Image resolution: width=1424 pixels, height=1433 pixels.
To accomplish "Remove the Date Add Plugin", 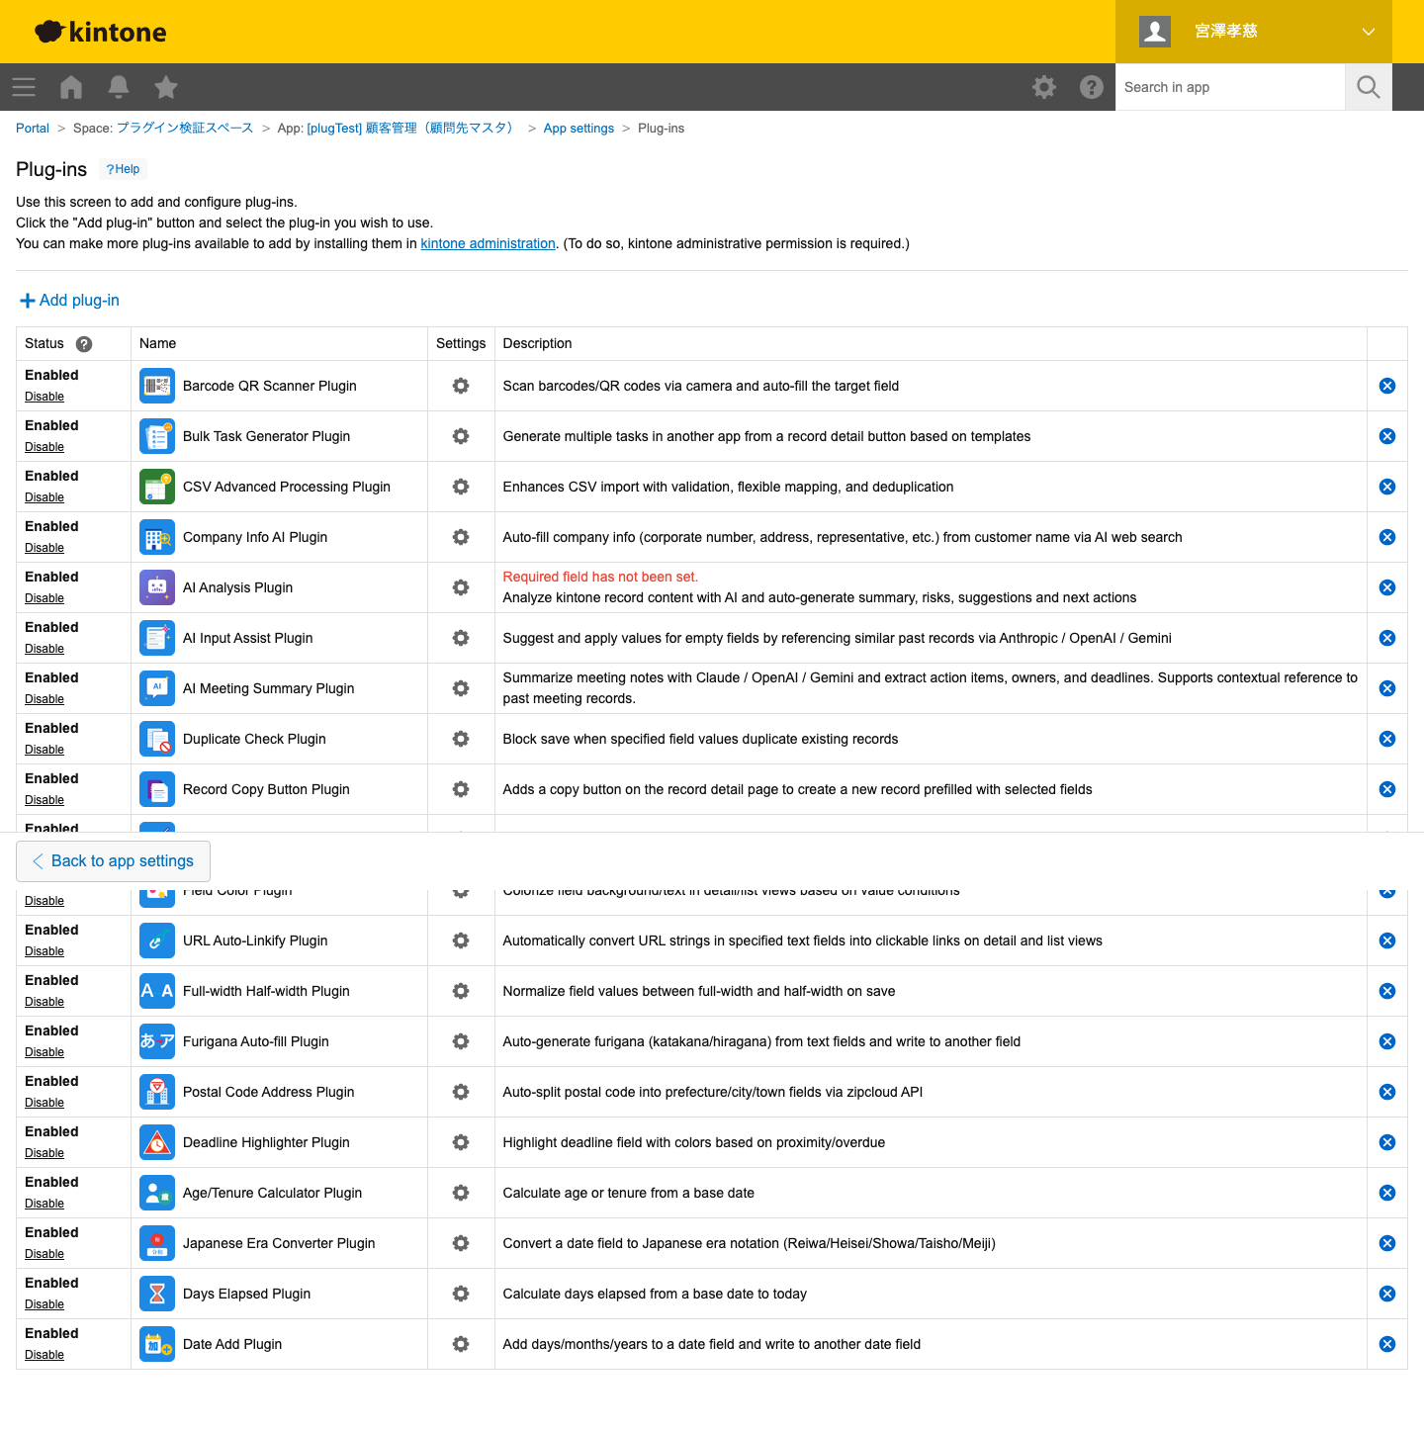I will click(x=1387, y=1344).
